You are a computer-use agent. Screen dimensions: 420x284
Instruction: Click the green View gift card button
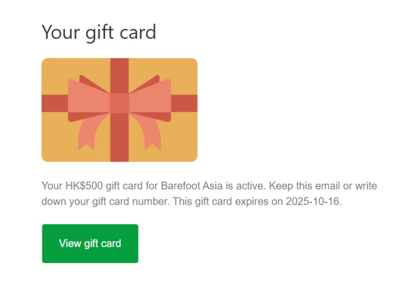90,244
